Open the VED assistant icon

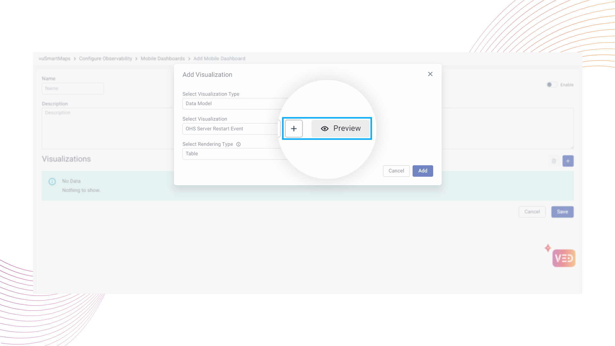(564, 258)
